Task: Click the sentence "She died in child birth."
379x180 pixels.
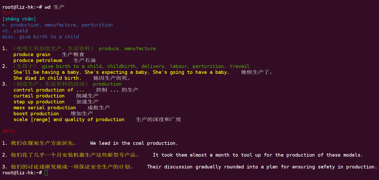Action: [48, 78]
